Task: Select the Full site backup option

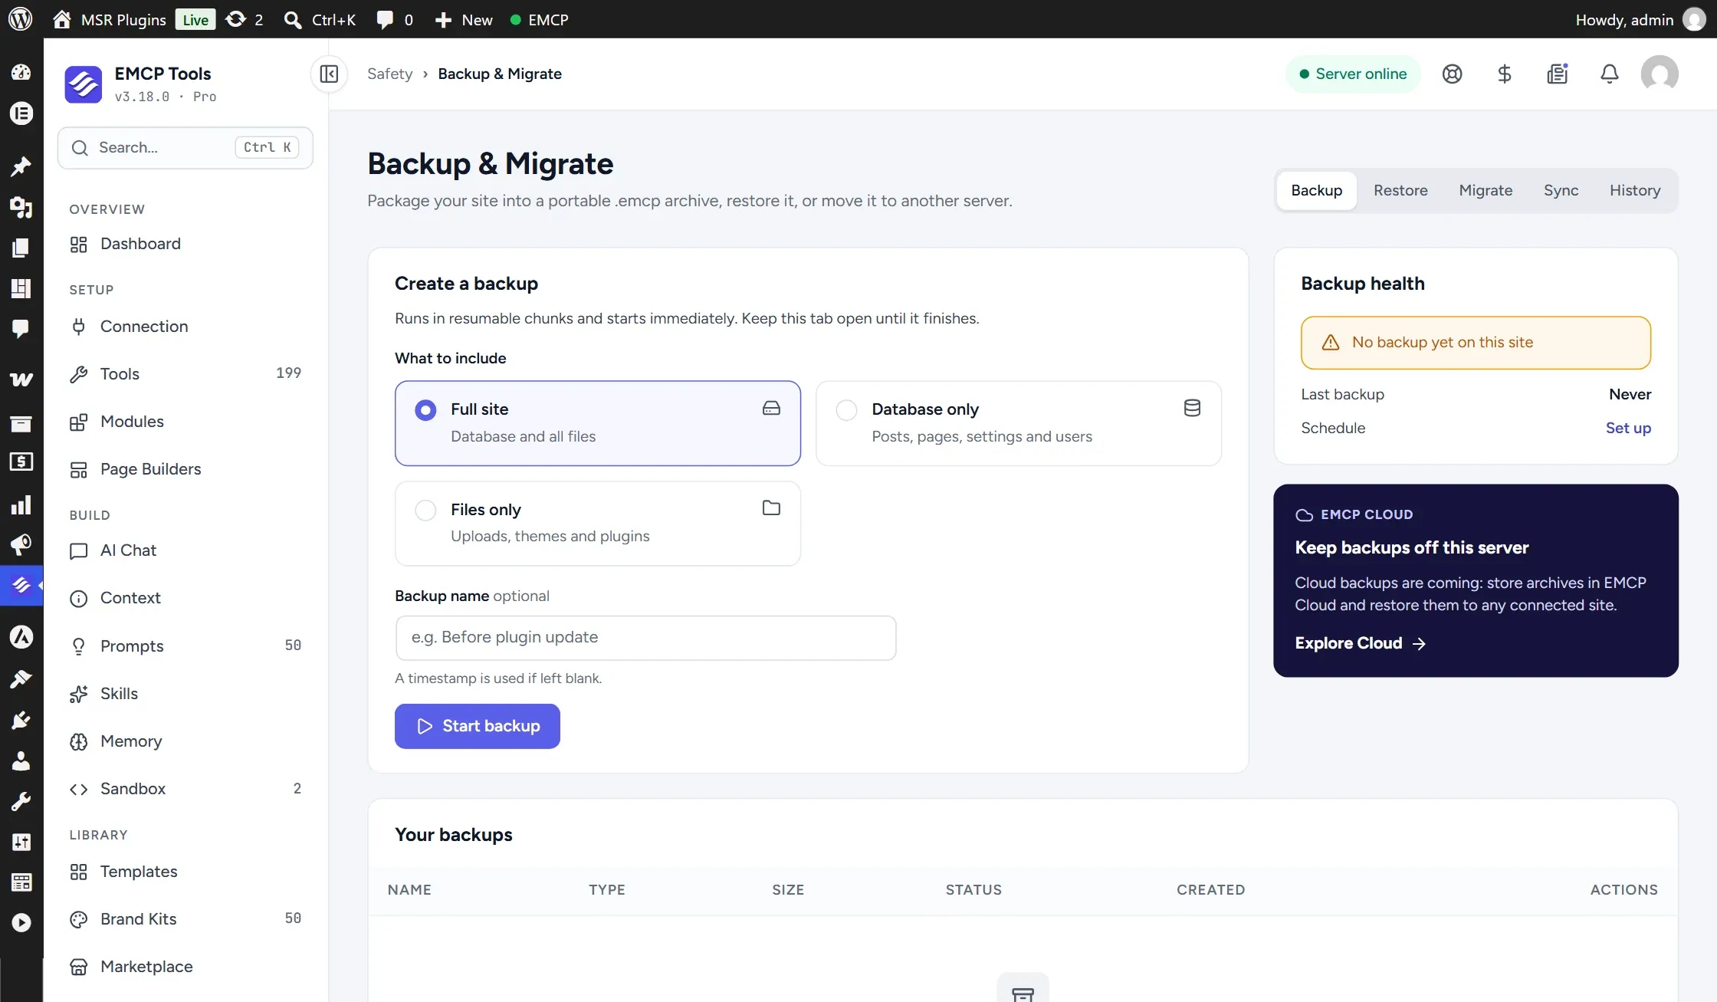Action: pos(598,423)
